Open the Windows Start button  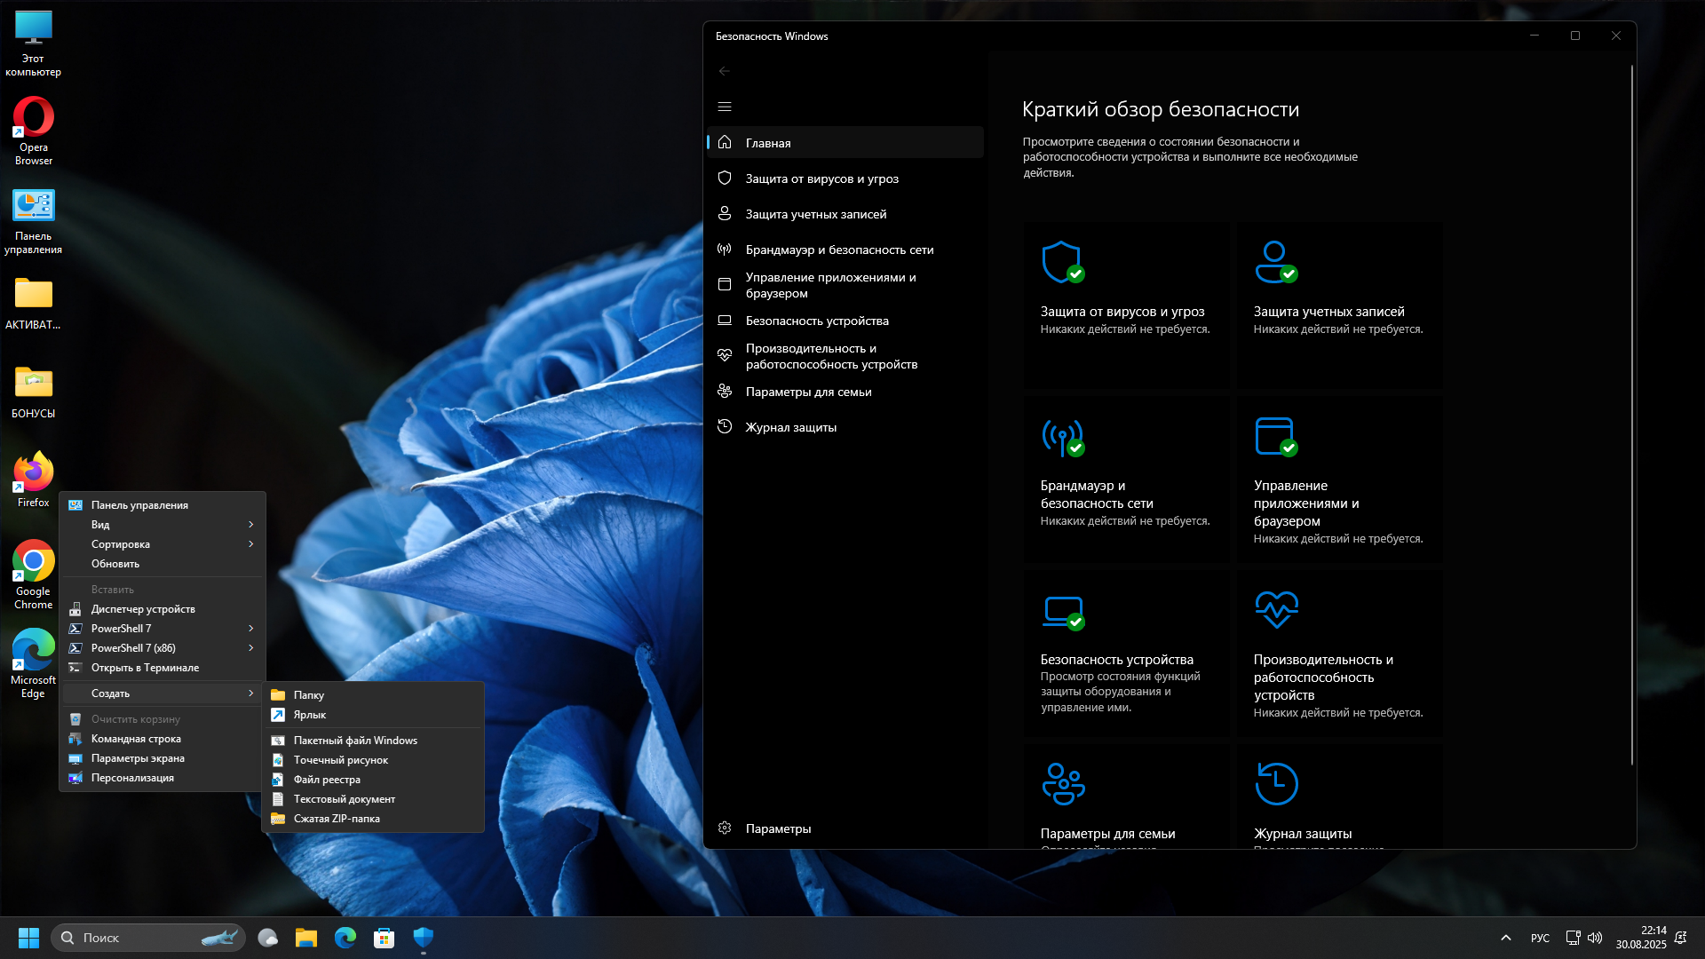pos(28,938)
